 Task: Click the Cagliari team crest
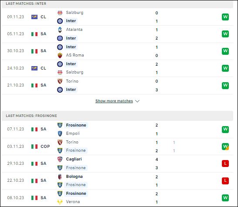click(60, 159)
